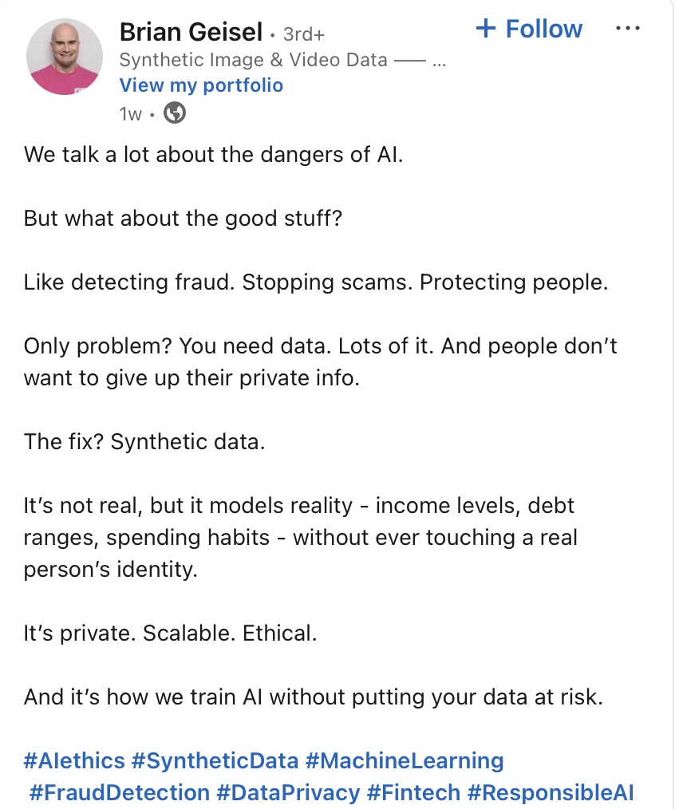This screenshot has height=809, width=675.
Task: Open the #FraudDetection hashtag
Action: (120, 792)
